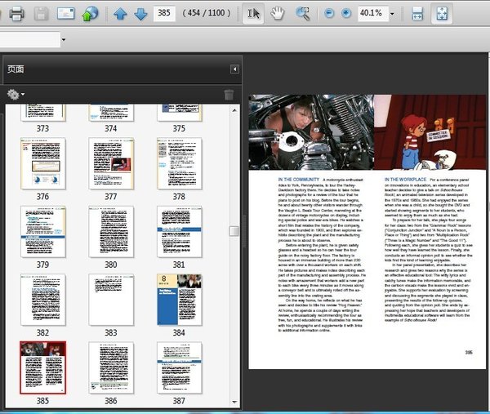The width and height of the screenshot is (490, 414).
Task: Toggle Fit Width scrolling mode
Action: tap(417, 14)
